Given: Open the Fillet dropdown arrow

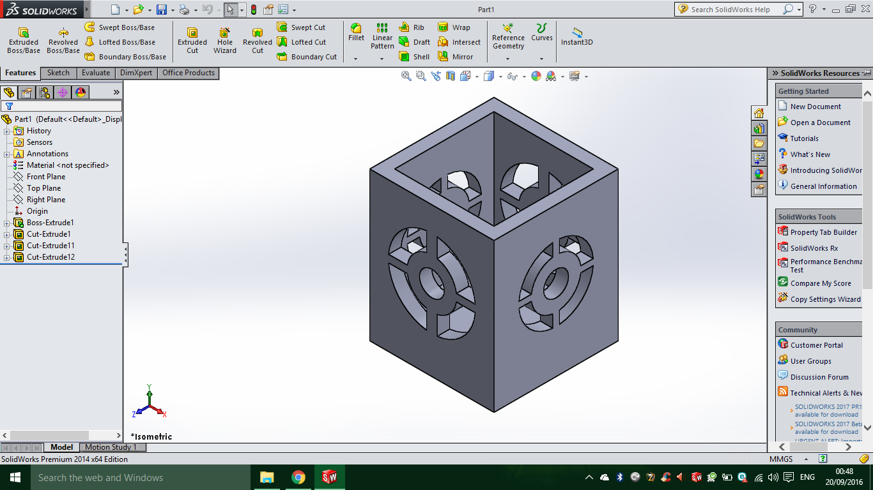Looking at the screenshot, I should 356,59.
